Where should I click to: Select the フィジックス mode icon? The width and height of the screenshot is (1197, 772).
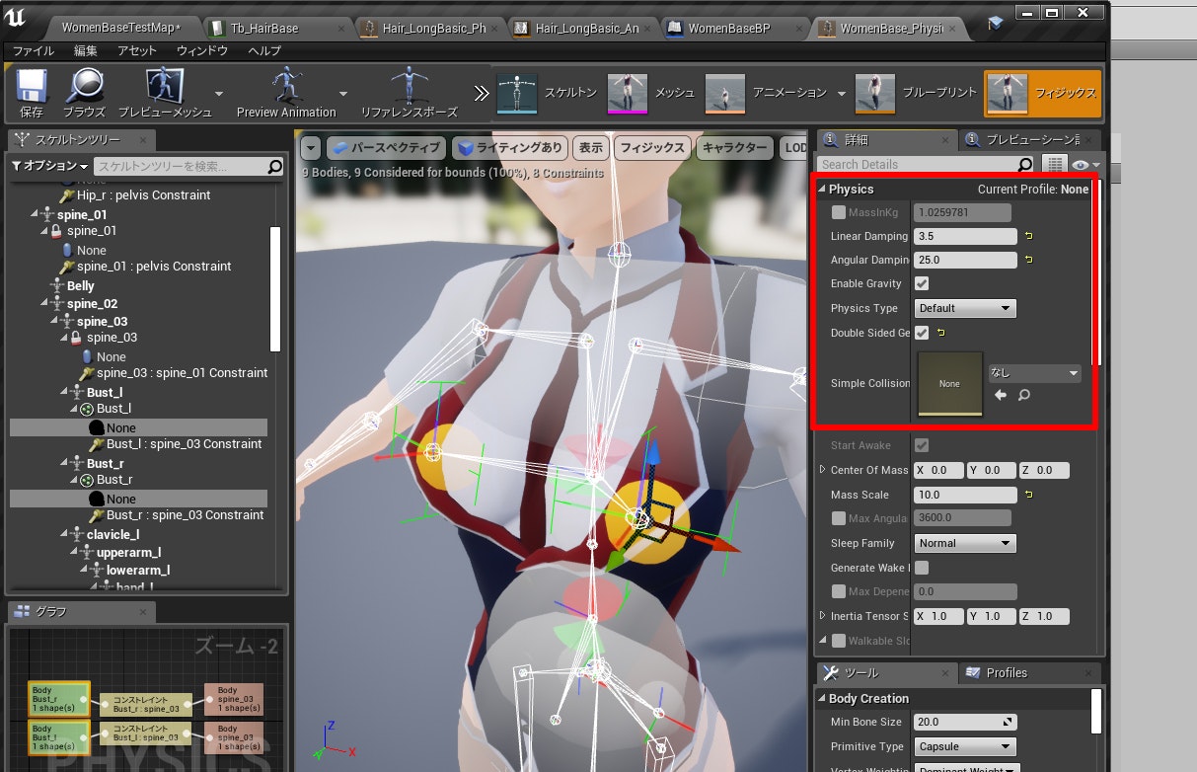coord(1008,93)
